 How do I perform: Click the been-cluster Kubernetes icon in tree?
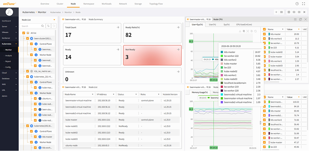click(x=32, y=39)
